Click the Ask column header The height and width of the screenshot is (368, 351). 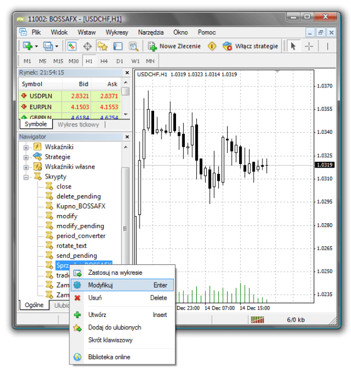pyautogui.click(x=106, y=84)
